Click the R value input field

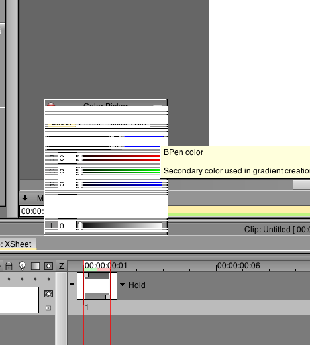67,158
